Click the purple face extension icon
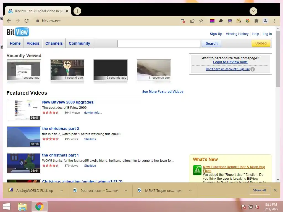The image size is (283, 212). tap(230, 21)
